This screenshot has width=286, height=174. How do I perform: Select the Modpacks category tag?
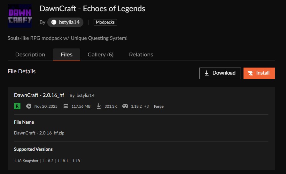[x=105, y=22]
